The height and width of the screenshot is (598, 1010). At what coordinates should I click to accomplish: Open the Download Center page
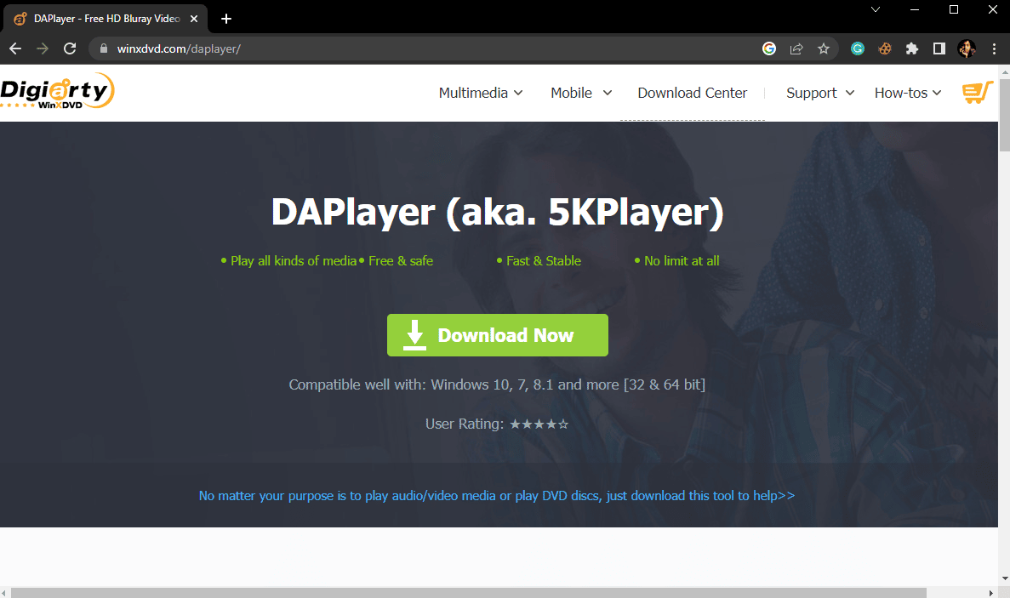click(693, 93)
